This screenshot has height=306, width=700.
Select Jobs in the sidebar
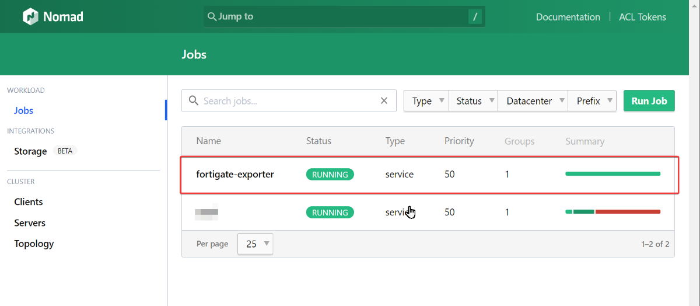coord(24,110)
